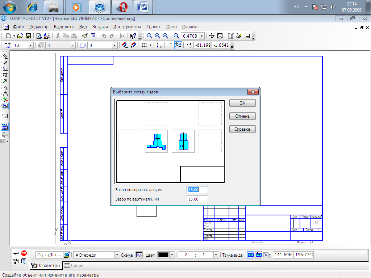Click the black Цвет color swatch
Image resolution: width=371 pixels, height=278 pixels.
[163, 255]
